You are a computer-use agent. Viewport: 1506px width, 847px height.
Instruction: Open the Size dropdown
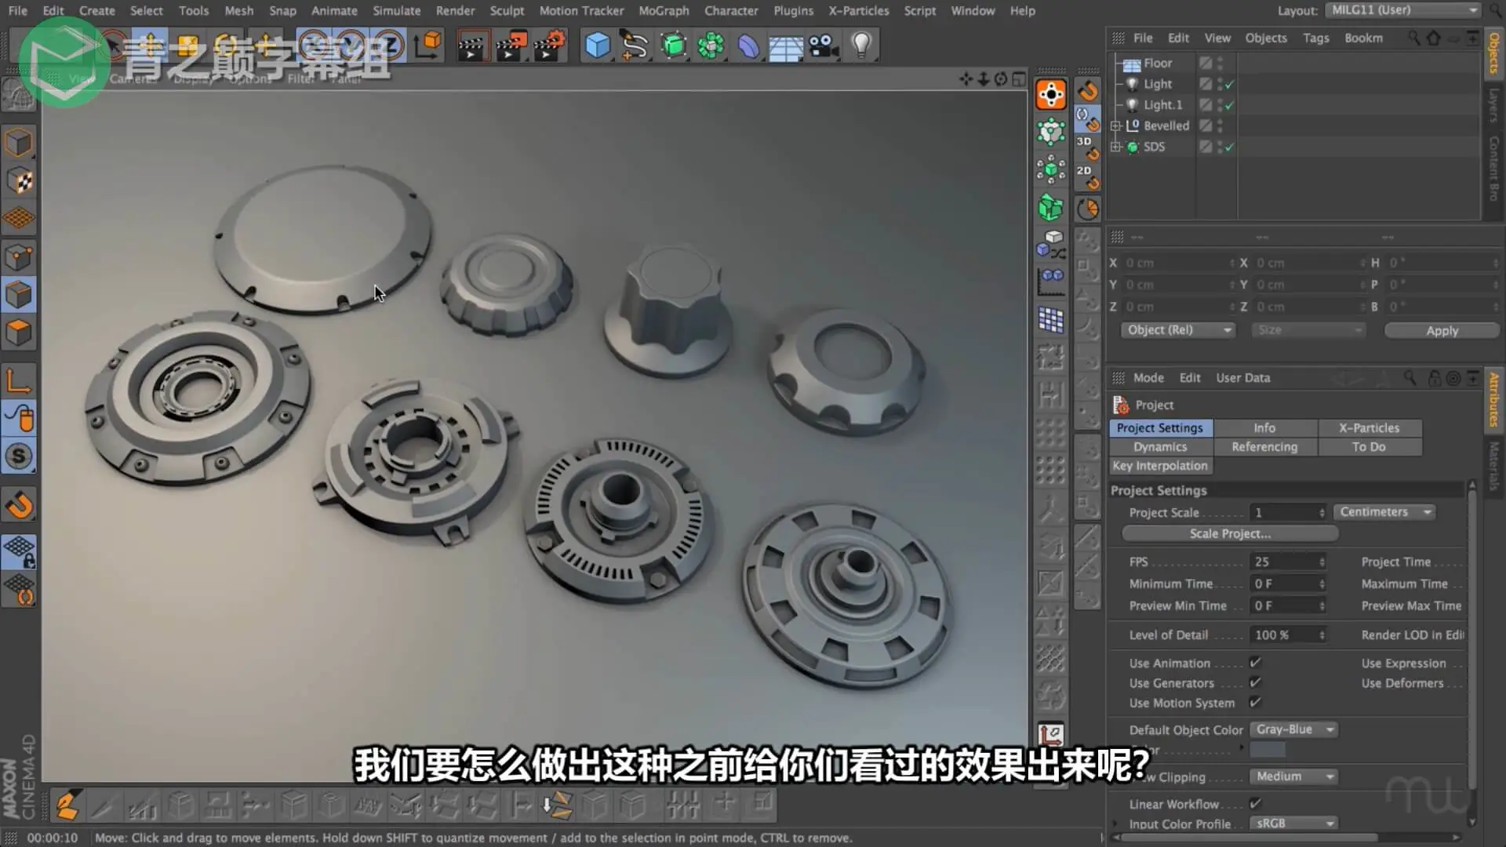tap(1308, 330)
